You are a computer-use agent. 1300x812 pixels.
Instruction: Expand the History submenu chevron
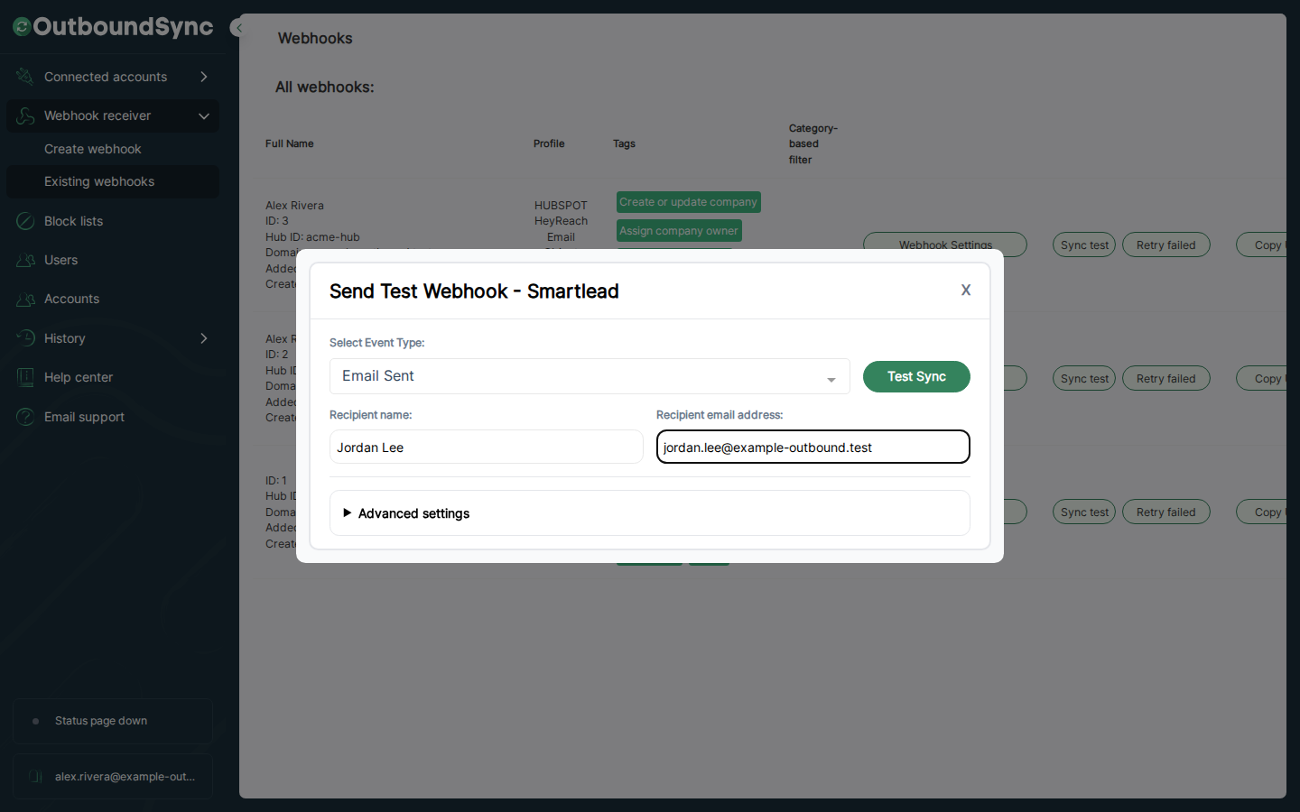204,338
